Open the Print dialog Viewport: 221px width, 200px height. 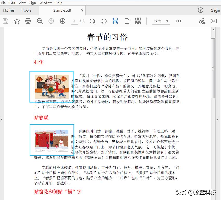point(28,21)
